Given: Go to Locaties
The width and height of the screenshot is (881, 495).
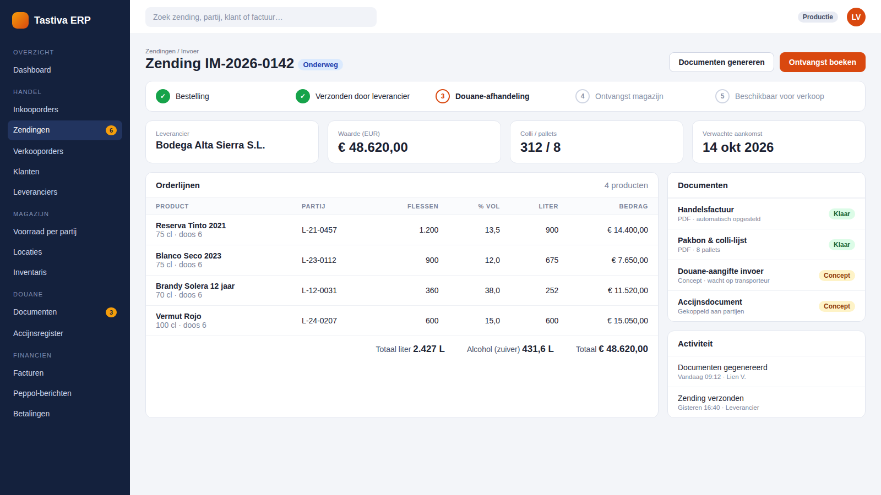Looking at the screenshot, I should click(65, 252).
